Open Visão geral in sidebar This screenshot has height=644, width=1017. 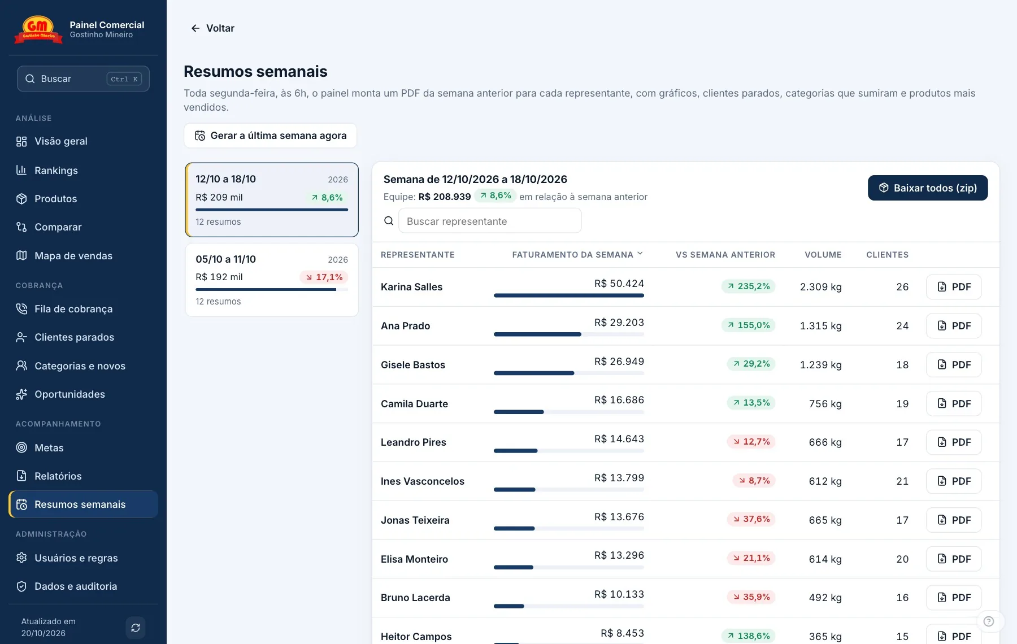(x=83, y=141)
